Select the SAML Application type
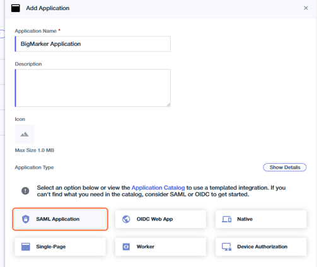Viewport: 317px width, 267px height. click(60, 219)
